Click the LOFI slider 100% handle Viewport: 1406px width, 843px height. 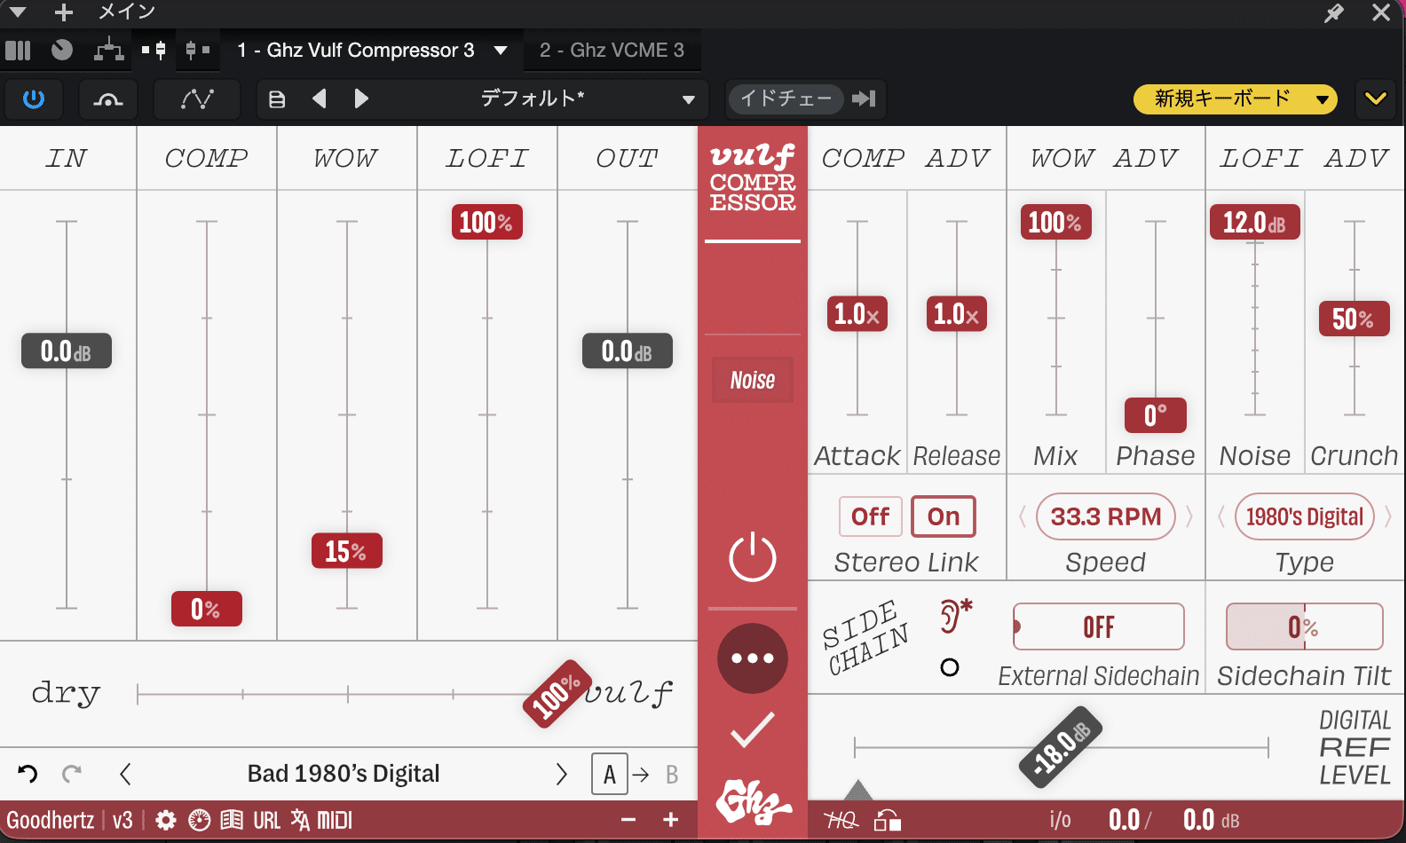(x=487, y=222)
